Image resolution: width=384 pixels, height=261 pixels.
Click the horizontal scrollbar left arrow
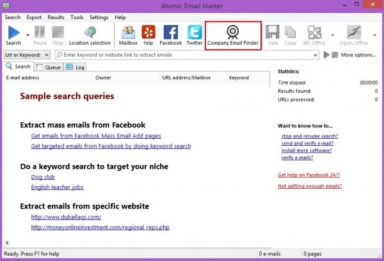(7, 243)
